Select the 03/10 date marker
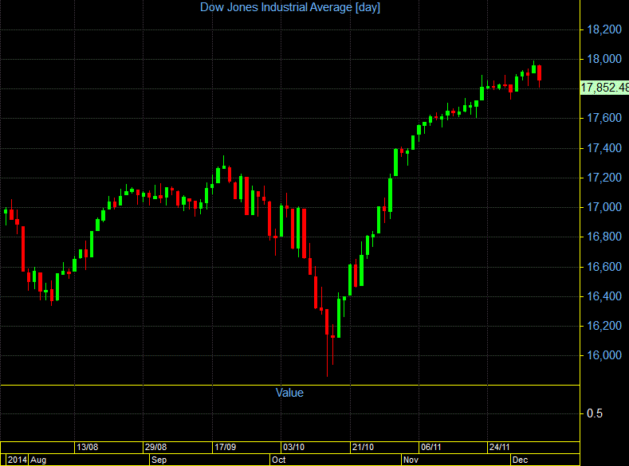 tap(293, 447)
